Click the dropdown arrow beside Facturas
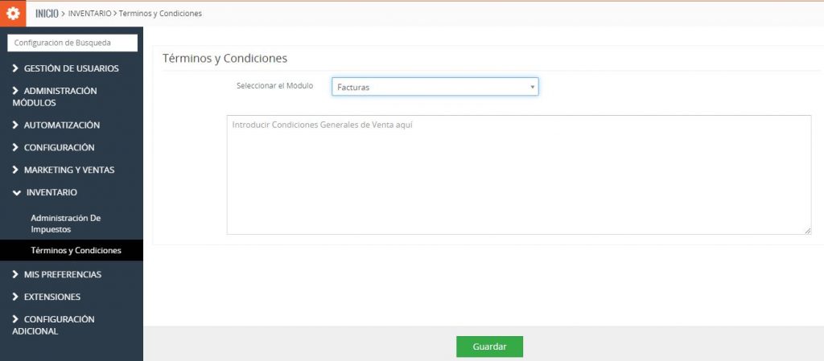The image size is (824, 361). 532,87
